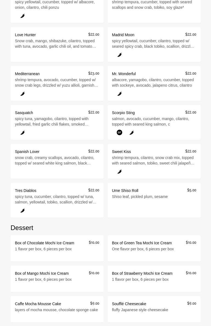Click the Dessert section heading
Image resolution: width=211 pixels, height=326 pixels.
pyautogui.click(x=22, y=228)
